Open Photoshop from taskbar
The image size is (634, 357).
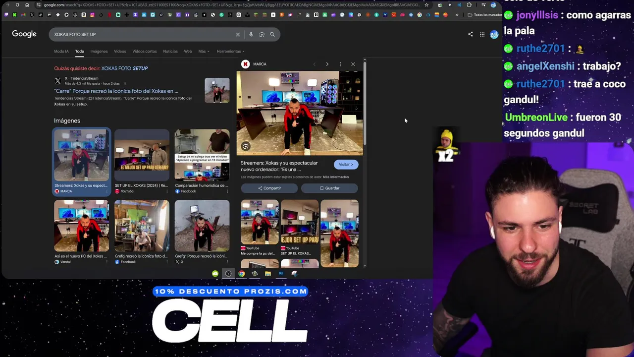(x=281, y=273)
